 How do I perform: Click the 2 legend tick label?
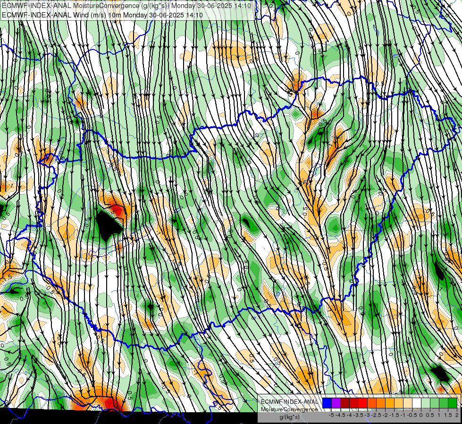point(457,415)
